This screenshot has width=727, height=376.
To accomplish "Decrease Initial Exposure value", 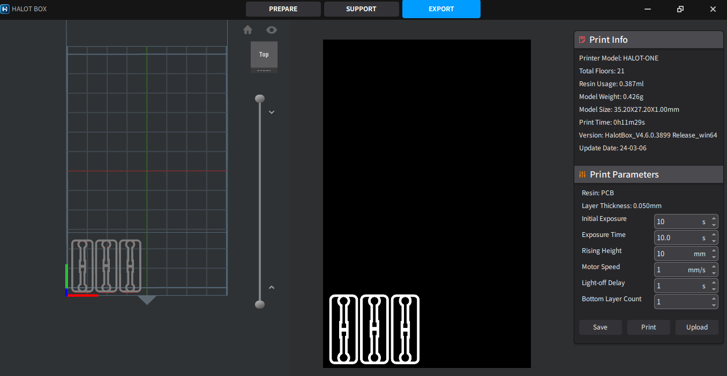I will (714, 225).
